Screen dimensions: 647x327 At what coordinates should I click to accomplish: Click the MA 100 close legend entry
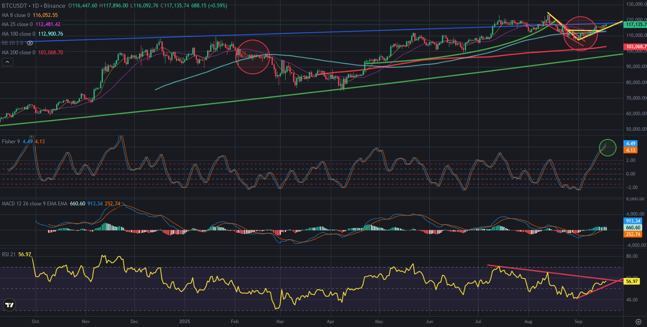tap(18, 34)
